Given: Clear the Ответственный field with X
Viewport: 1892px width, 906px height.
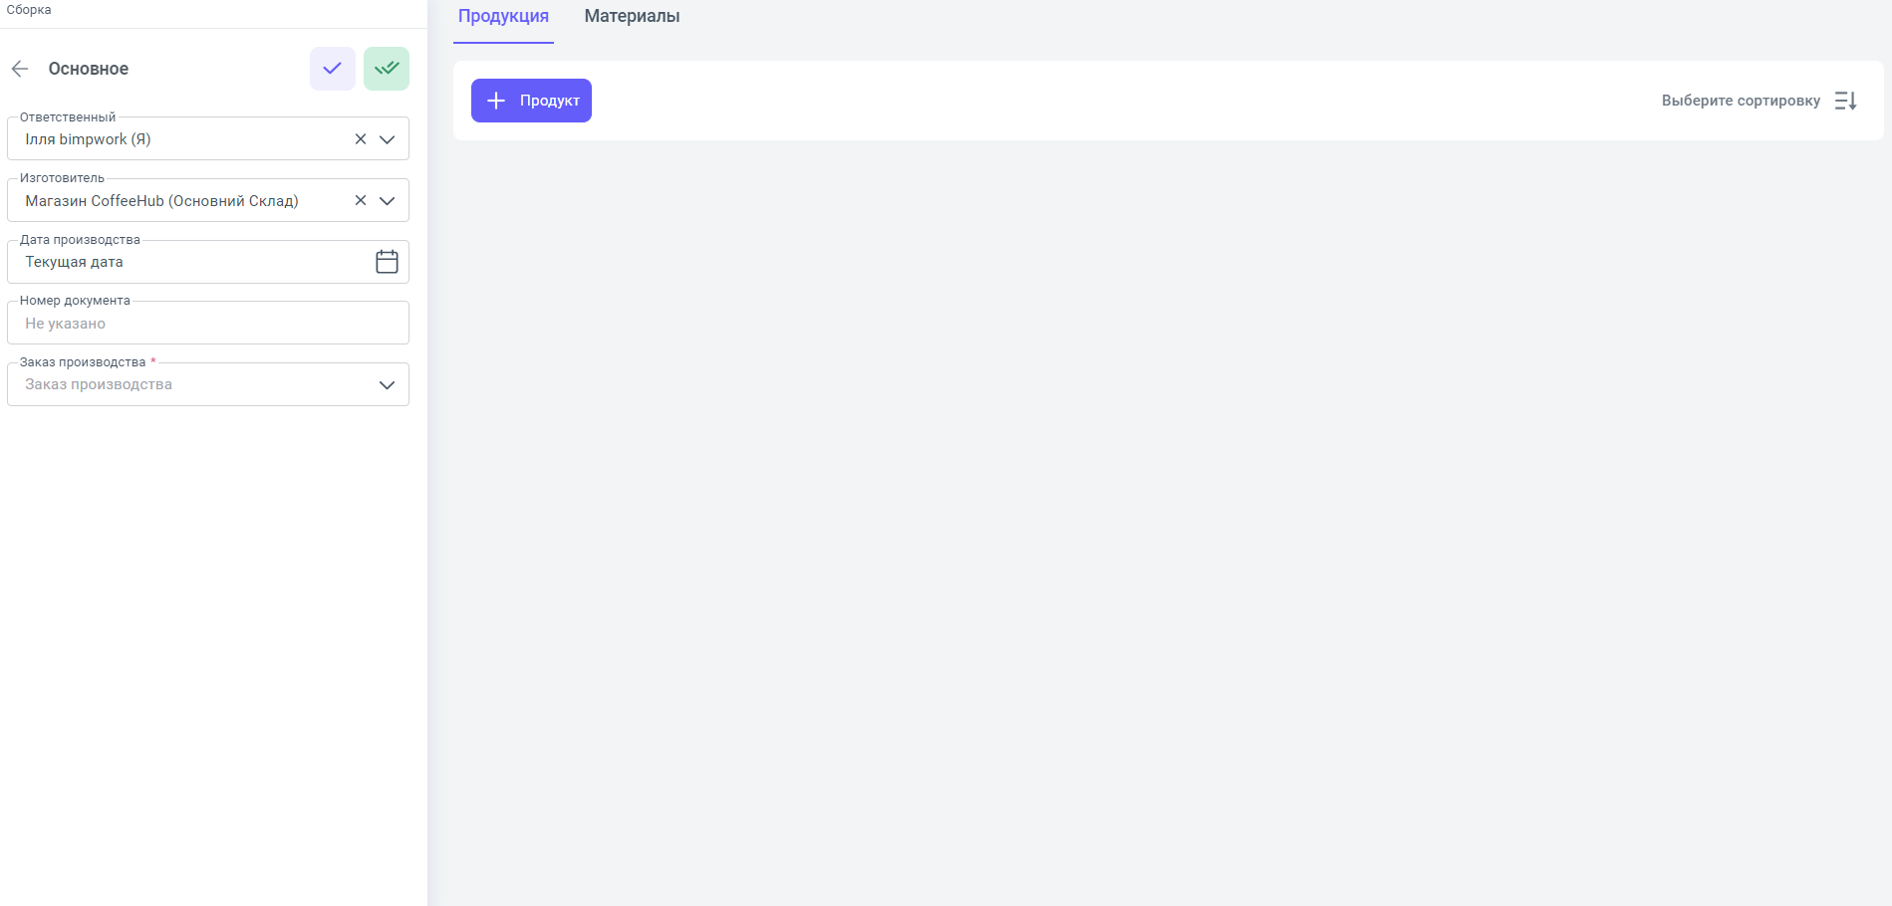Looking at the screenshot, I should tap(361, 139).
